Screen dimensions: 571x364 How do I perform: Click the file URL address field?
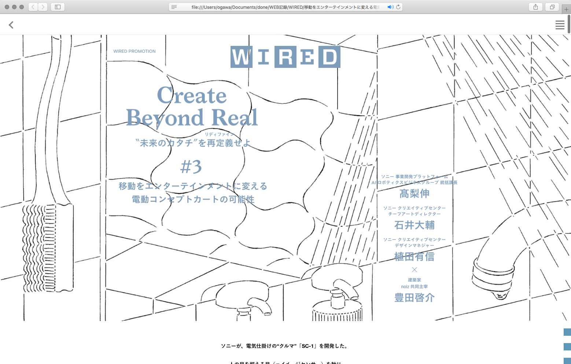pyautogui.click(x=285, y=7)
